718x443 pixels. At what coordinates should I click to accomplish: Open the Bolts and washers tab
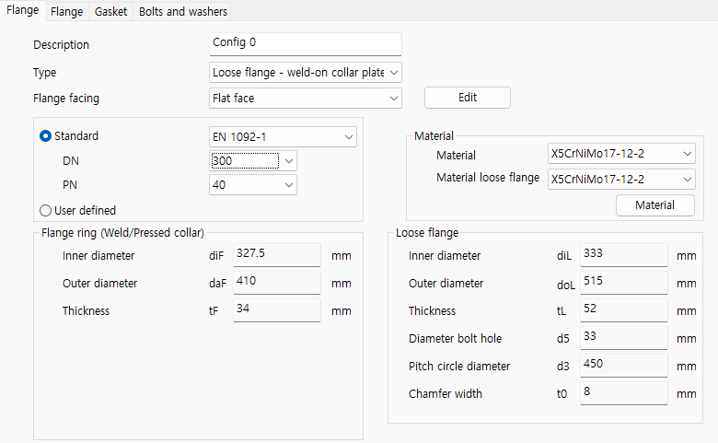183,12
